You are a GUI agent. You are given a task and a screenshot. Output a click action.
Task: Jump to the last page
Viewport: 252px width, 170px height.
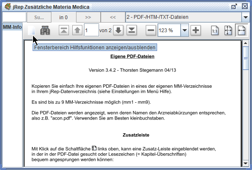point(132,30)
